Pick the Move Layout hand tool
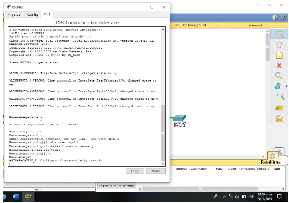 coord(279,44)
